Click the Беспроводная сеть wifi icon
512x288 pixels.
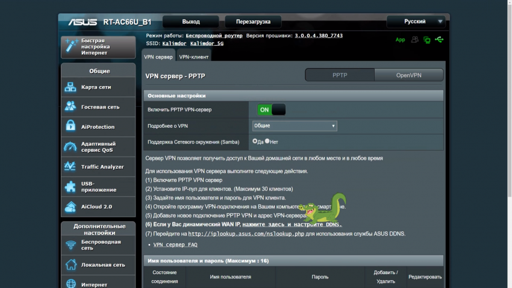(x=71, y=245)
